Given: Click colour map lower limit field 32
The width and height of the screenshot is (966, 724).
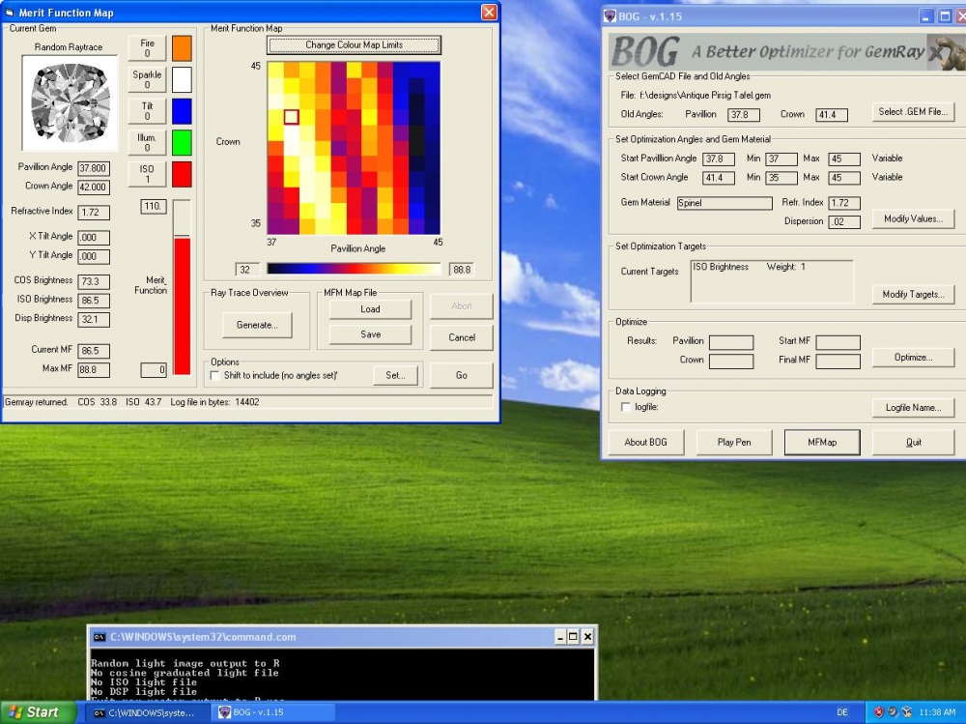Looking at the screenshot, I should point(247,270).
